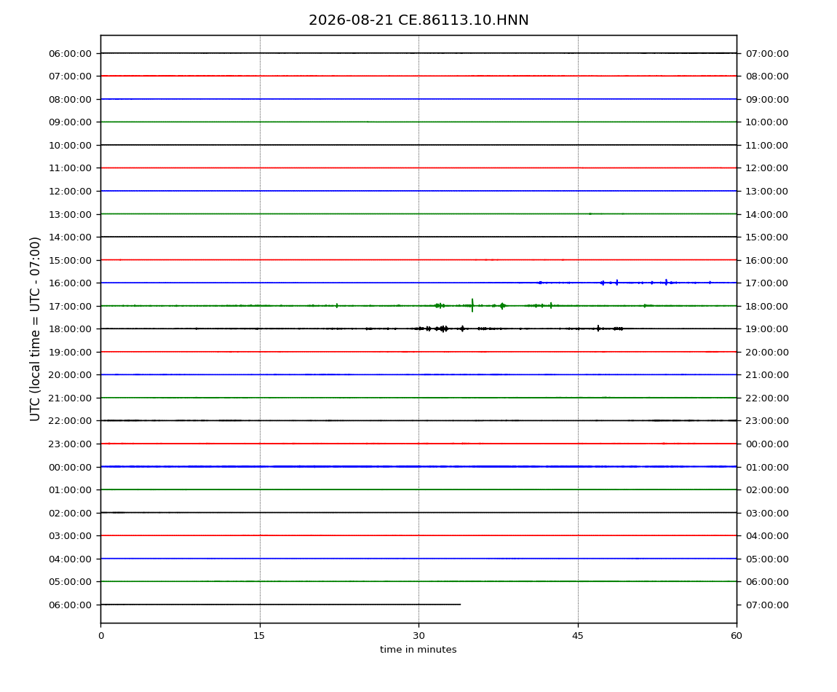Select the noisy black 22:00:00 trace
This screenshot has height=692, width=837.
(418, 420)
